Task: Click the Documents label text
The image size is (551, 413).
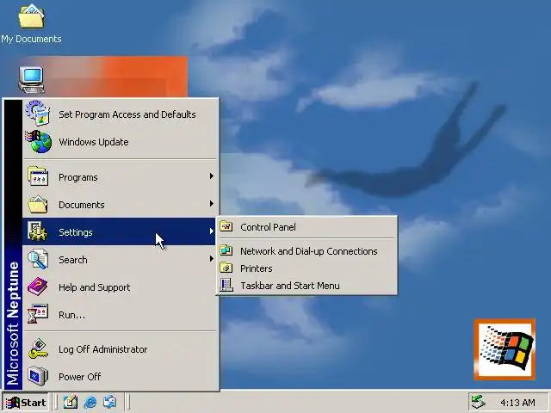Action: pyautogui.click(x=82, y=205)
